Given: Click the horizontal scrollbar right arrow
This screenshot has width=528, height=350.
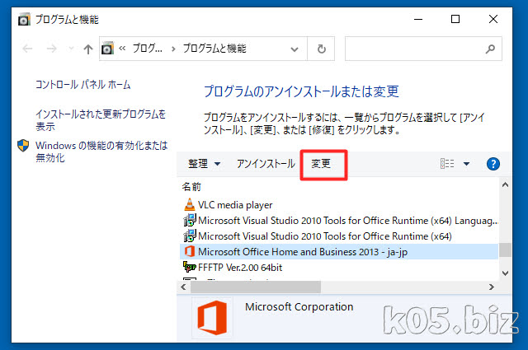Looking at the screenshot, I should (x=492, y=287).
